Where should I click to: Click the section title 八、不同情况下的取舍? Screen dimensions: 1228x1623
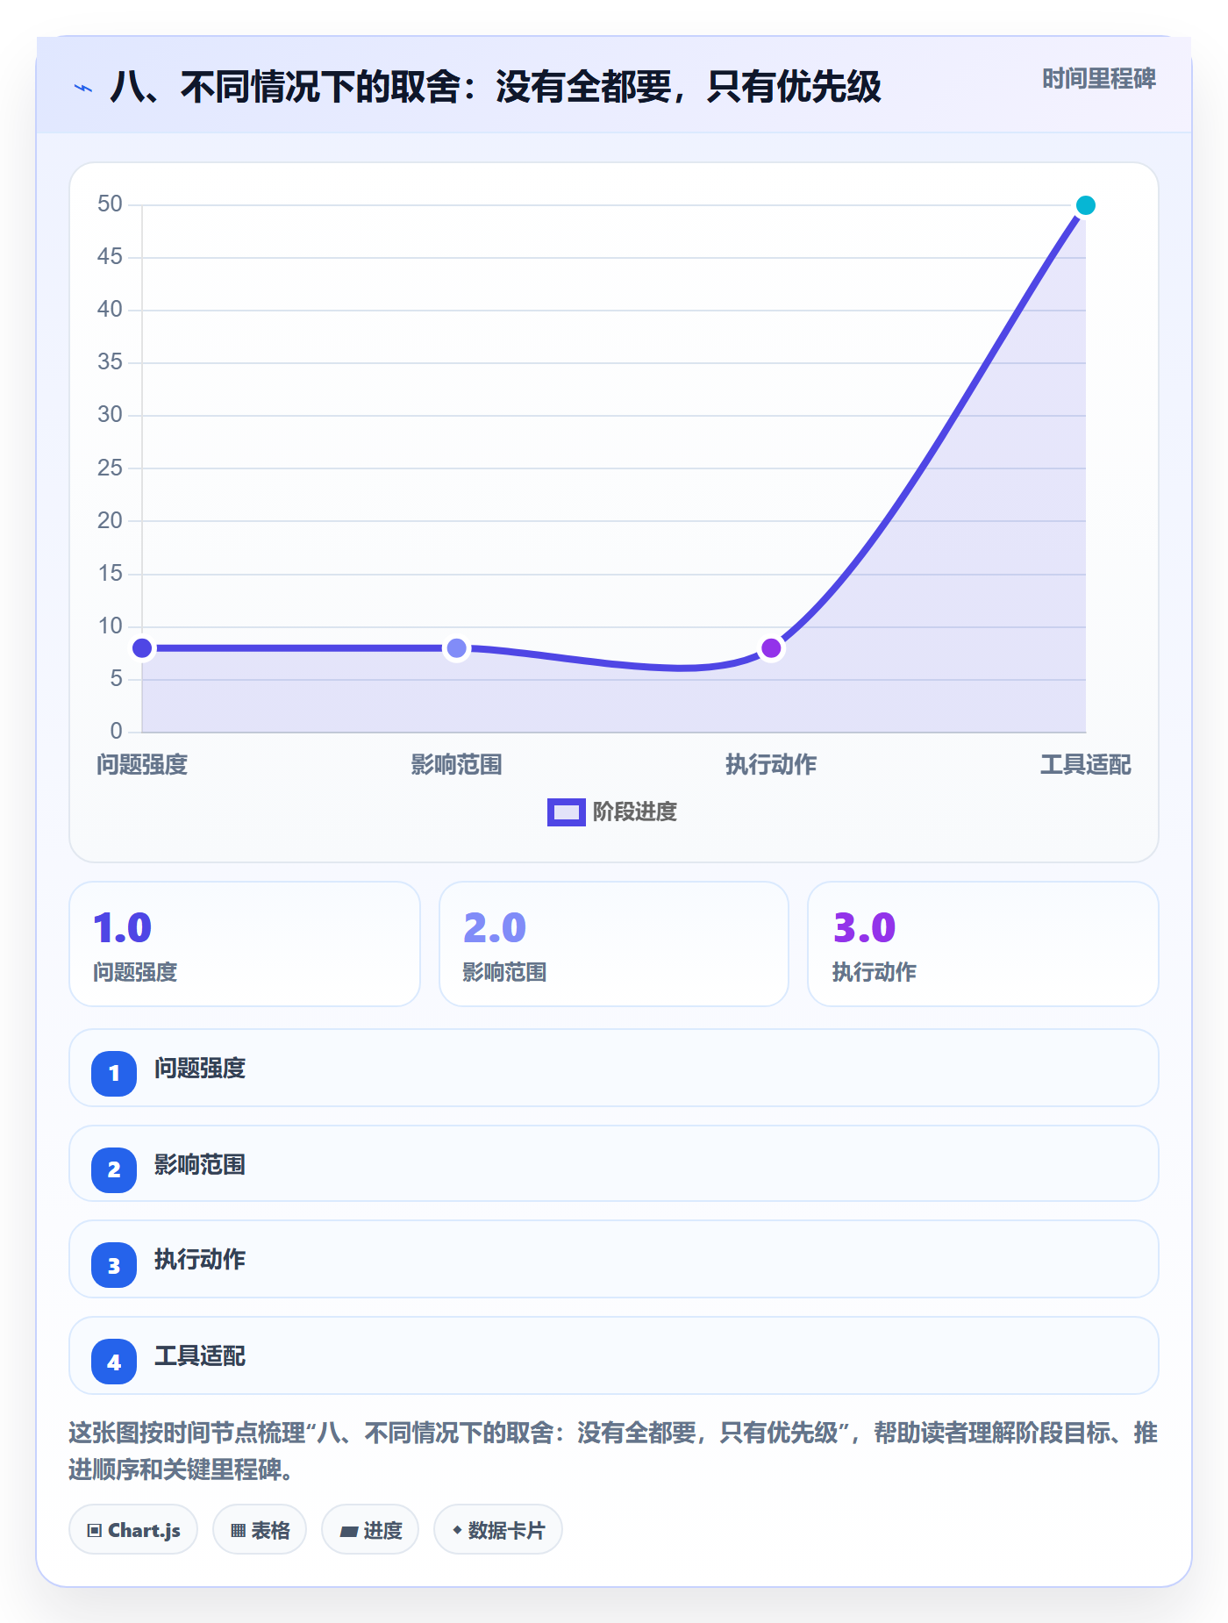(x=496, y=87)
